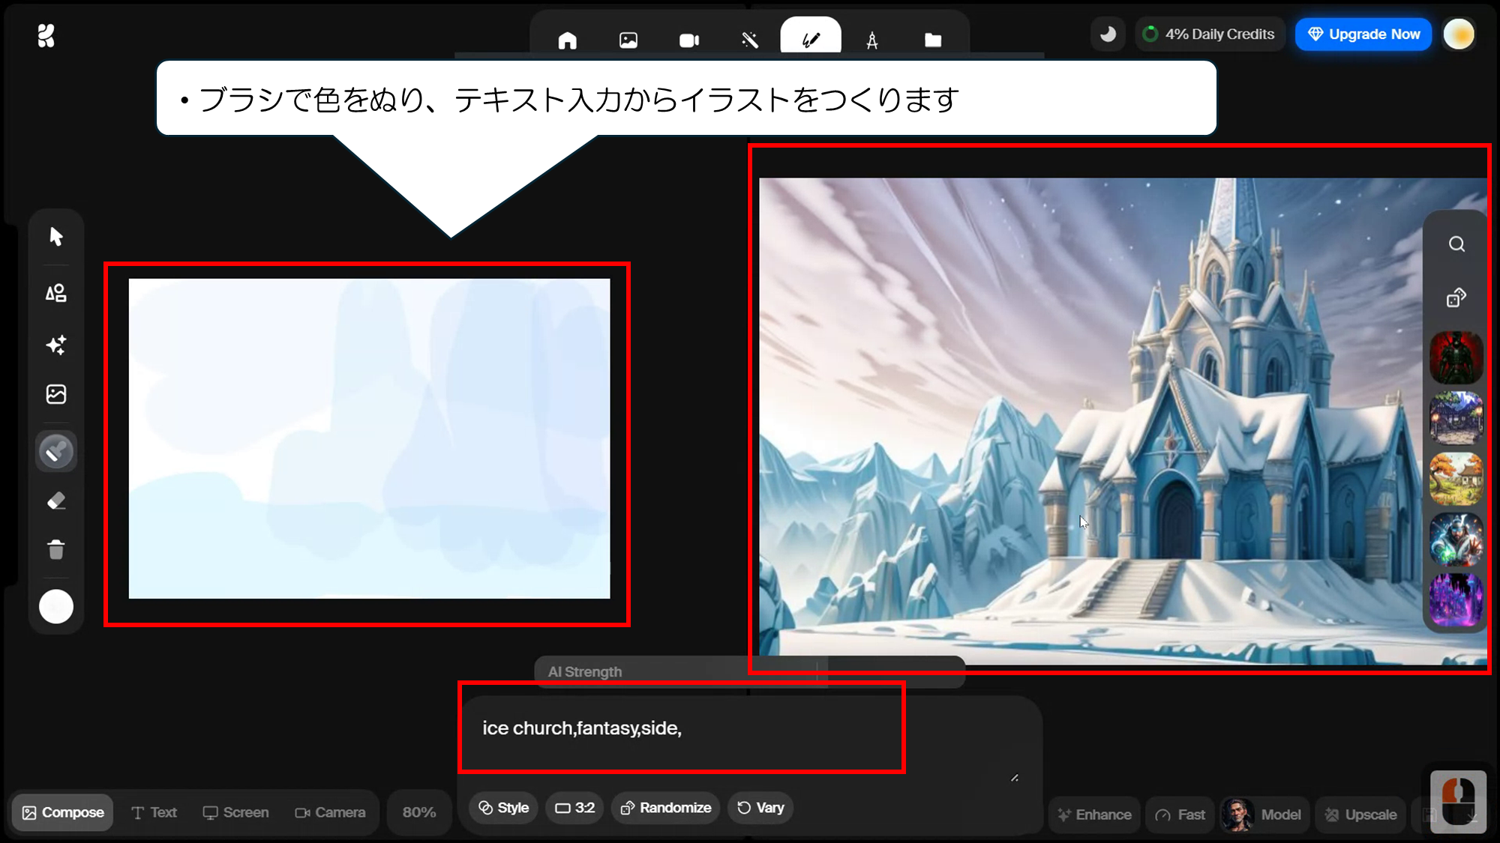Open the Style dropdown
Screen dimensions: 1500x843
(504, 808)
